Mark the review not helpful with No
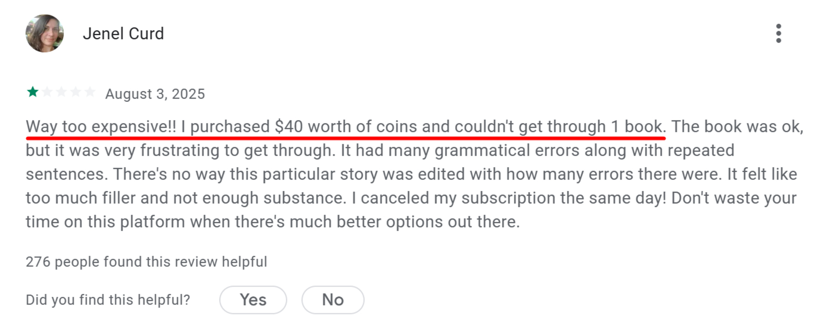 point(333,300)
